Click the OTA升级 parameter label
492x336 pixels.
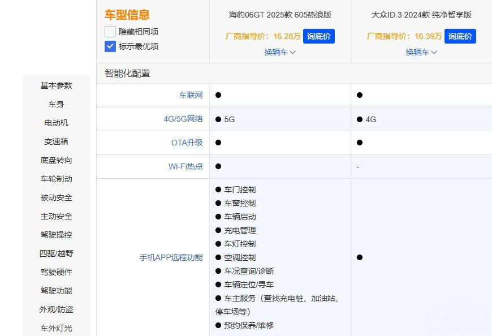(x=187, y=143)
